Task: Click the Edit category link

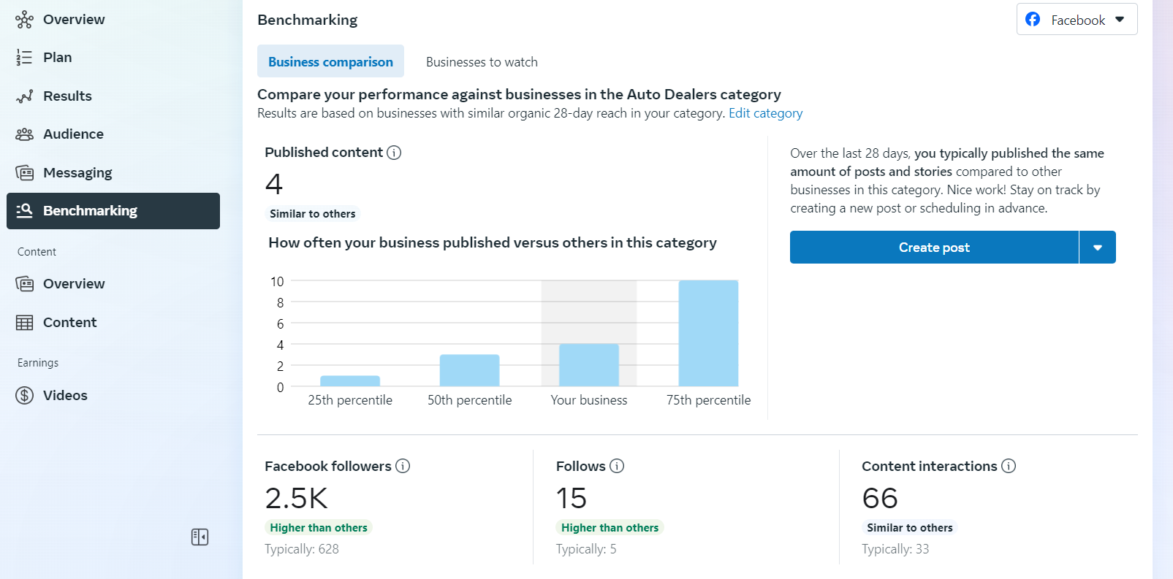Action: 765,113
